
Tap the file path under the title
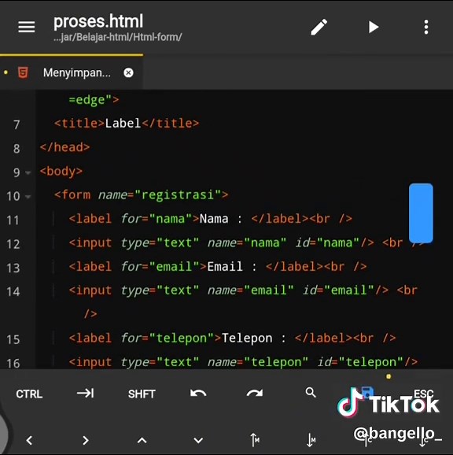(117, 37)
